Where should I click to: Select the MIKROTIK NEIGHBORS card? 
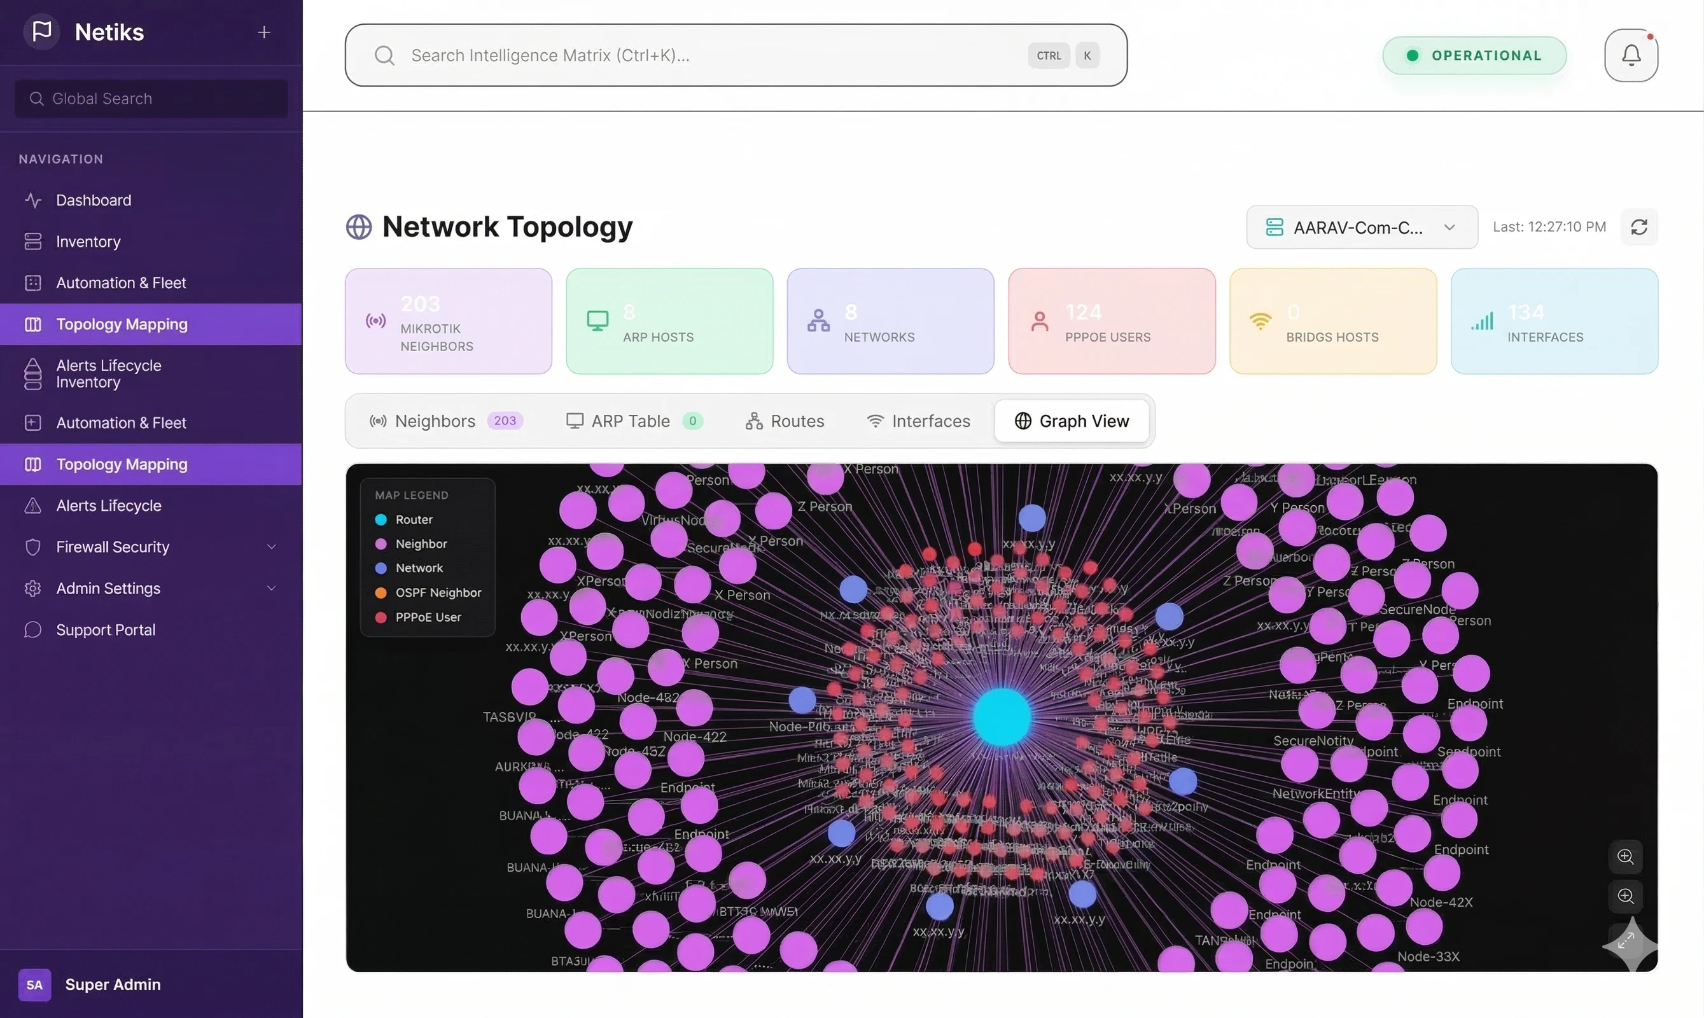click(448, 321)
